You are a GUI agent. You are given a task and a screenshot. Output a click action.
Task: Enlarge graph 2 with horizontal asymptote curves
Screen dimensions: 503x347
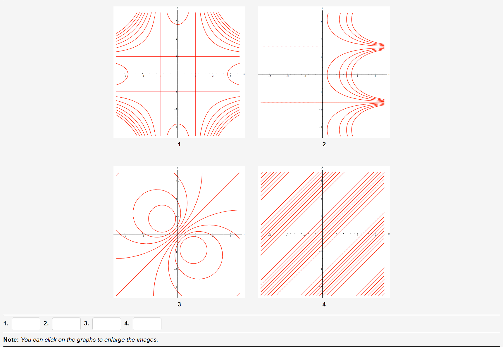pyautogui.click(x=324, y=72)
